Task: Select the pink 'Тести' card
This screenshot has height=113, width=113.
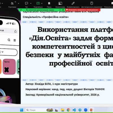Action: point(9,67)
